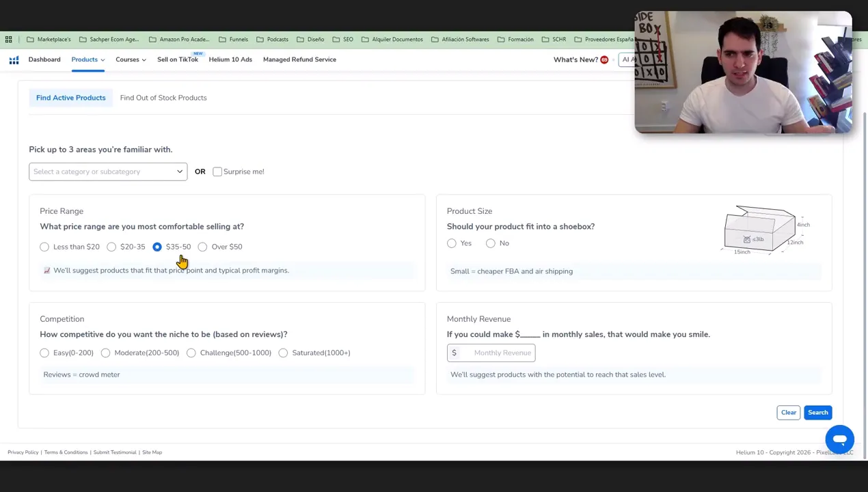The image size is (868, 492).
Task: Click 'Reviews = crowd meter' hint text
Action: point(81,374)
